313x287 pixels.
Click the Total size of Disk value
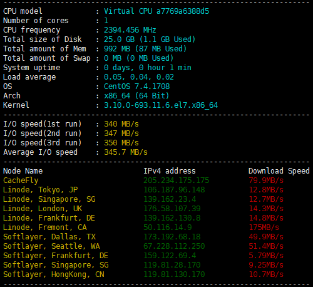[x=150, y=39]
